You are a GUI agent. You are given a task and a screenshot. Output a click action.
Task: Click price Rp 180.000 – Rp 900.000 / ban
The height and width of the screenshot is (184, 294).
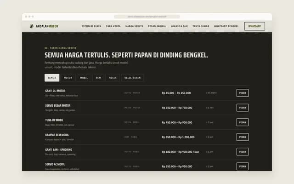[x=181, y=152]
